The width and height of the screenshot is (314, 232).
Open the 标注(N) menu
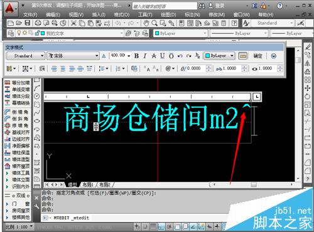point(192,14)
